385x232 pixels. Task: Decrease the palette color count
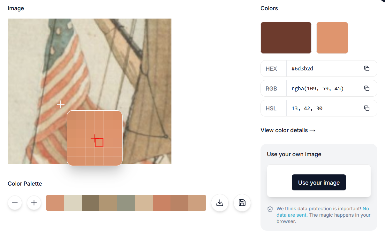[x=15, y=203]
